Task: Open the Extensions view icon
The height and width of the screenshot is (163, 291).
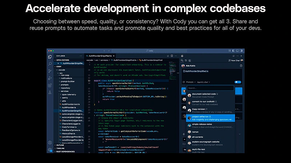Action: click(50, 85)
